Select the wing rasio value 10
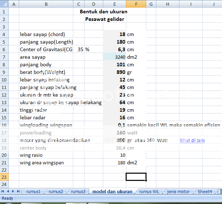The image size is (222, 204). (114, 155)
